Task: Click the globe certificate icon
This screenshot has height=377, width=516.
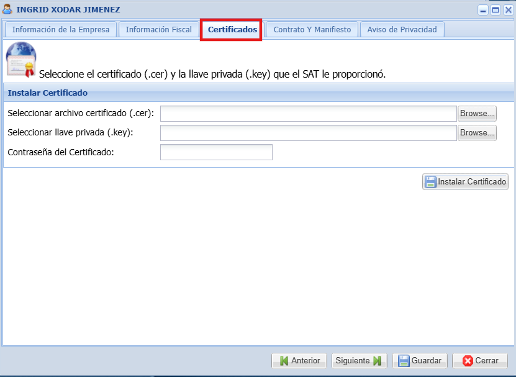Action: [x=20, y=60]
